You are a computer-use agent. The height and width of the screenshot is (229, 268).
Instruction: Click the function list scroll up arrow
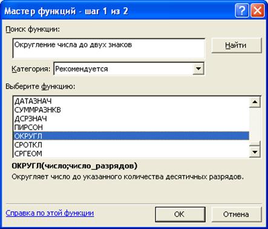(255, 102)
